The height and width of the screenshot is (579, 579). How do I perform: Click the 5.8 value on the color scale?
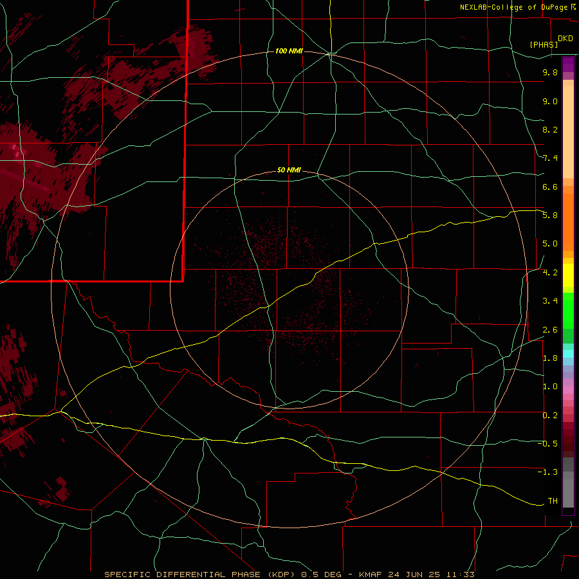[x=550, y=216]
